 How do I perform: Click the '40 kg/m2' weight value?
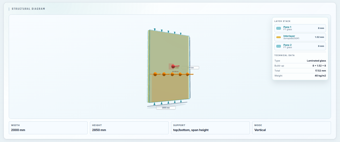320,75
